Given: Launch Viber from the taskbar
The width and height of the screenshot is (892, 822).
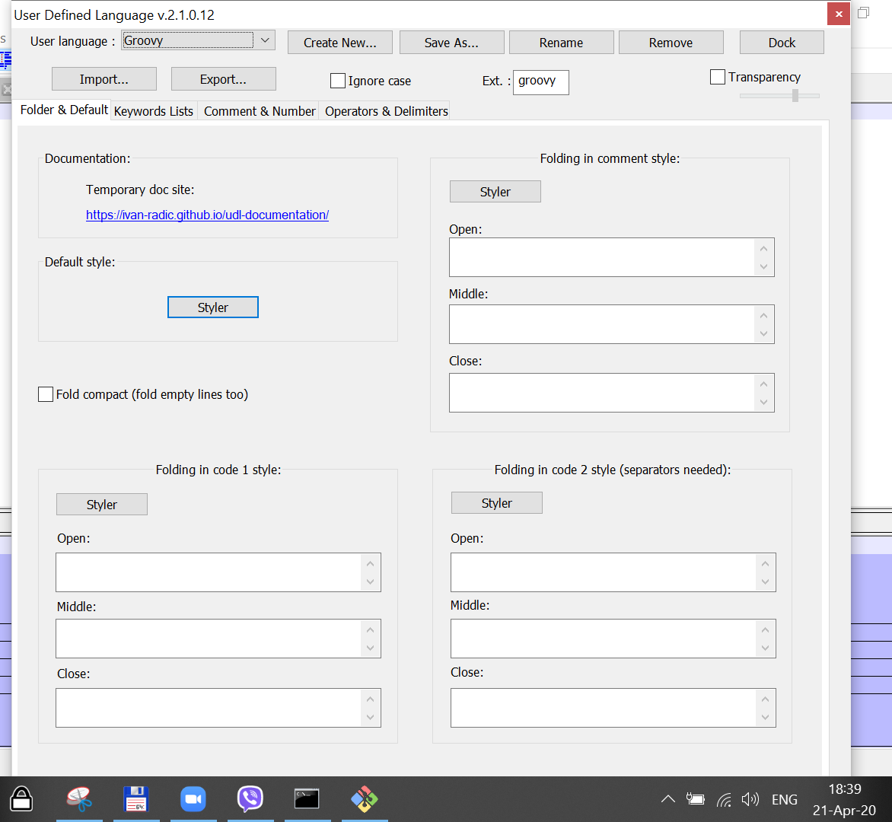Looking at the screenshot, I should [x=250, y=798].
